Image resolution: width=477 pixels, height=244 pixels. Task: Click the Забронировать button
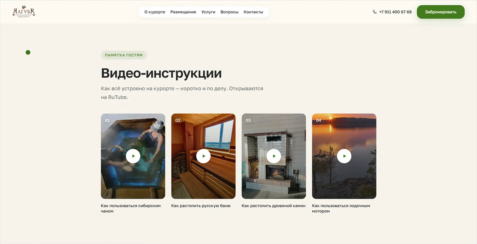point(441,12)
